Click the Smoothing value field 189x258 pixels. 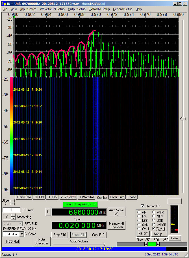click(7, 217)
